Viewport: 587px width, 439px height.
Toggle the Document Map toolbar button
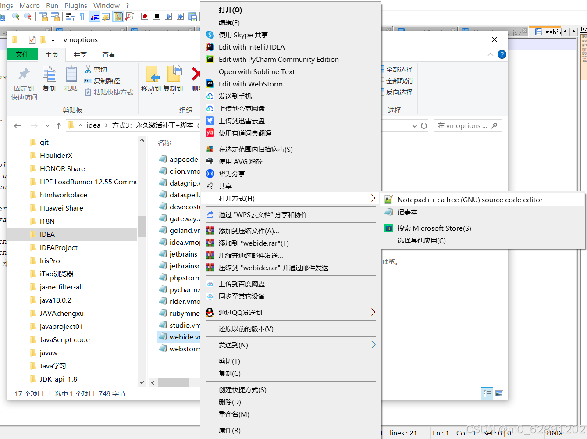(x=118, y=16)
